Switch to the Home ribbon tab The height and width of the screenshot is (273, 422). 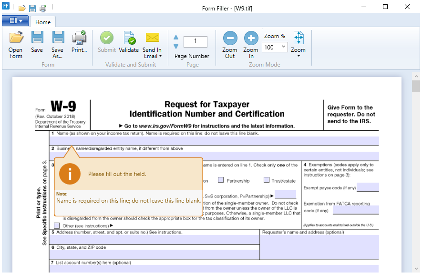(43, 22)
